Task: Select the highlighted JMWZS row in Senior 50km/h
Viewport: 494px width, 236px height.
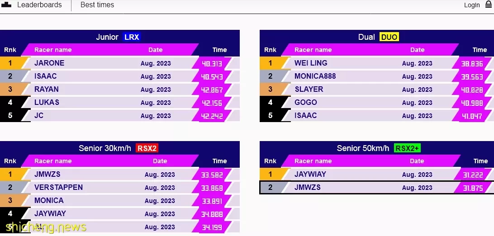Action: (377, 188)
